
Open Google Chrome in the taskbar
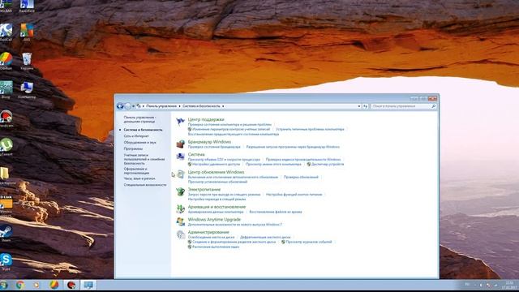tap(20, 285)
